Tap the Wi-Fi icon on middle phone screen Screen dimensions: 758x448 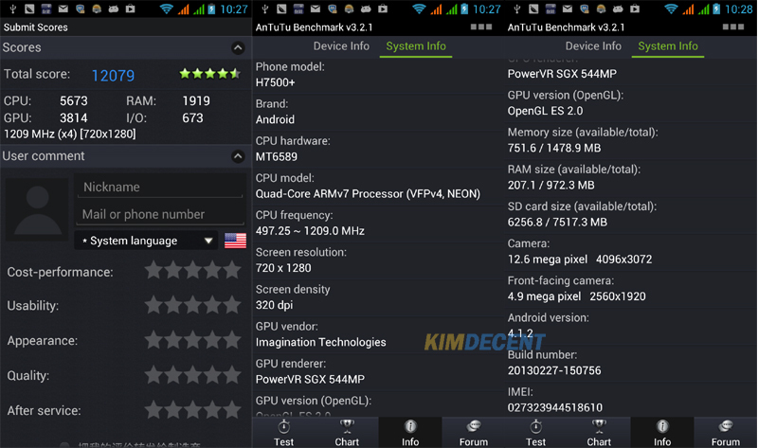(x=419, y=9)
